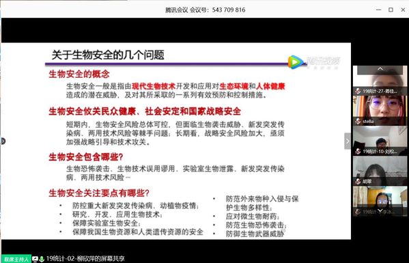Select stella's video thumbnail
The width and height of the screenshot is (409, 263).
coord(380,111)
